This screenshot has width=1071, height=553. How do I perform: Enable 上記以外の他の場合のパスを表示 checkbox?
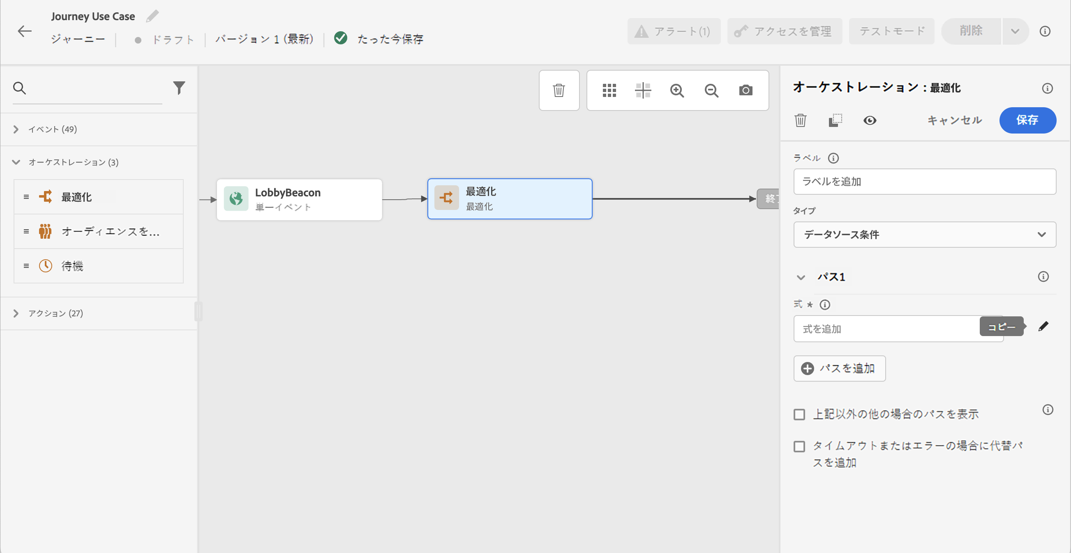pyautogui.click(x=799, y=414)
